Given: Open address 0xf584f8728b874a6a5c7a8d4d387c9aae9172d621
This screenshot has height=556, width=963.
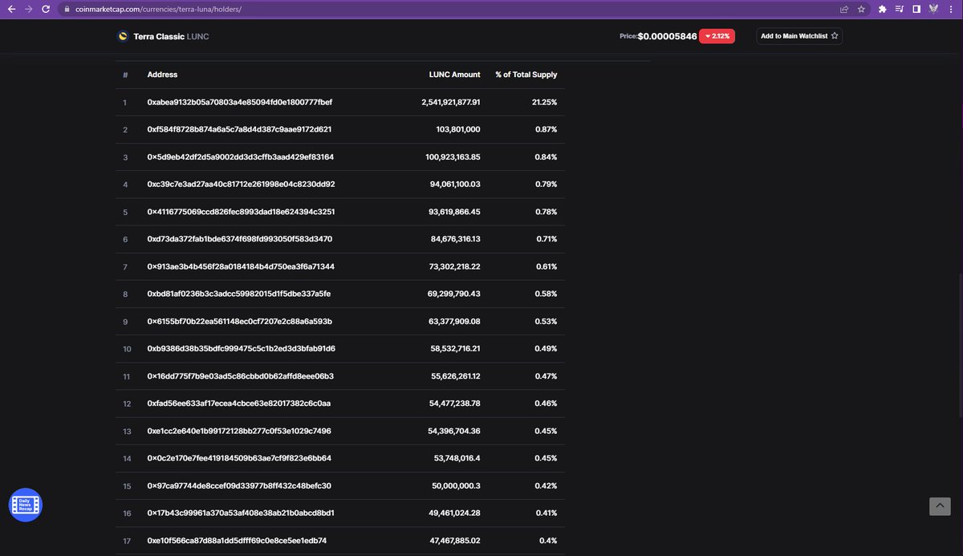Looking at the screenshot, I should [239, 130].
